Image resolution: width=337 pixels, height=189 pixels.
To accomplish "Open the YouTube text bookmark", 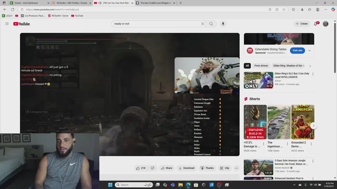I will 77,16.
